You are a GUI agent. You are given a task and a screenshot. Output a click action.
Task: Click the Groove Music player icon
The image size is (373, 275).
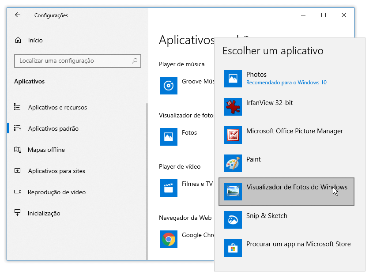(x=168, y=86)
